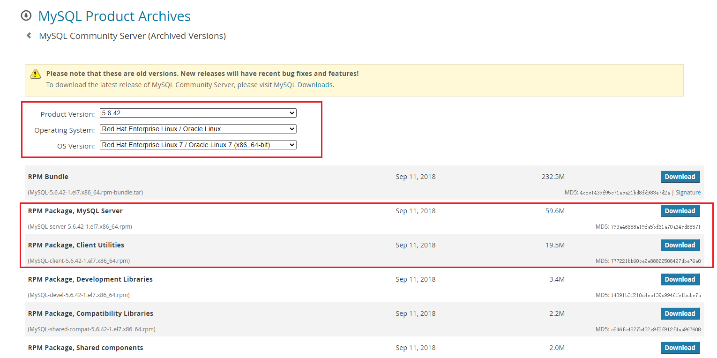Click RPM Package, Compatibility Libraries title
The width and height of the screenshot is (717, 358).
coord(91,313)
